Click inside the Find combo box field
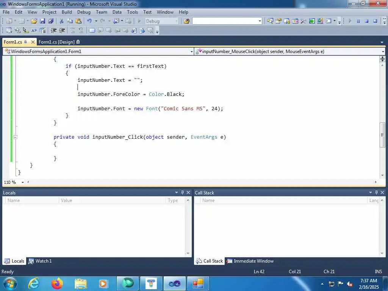 [x=225, y=21]
